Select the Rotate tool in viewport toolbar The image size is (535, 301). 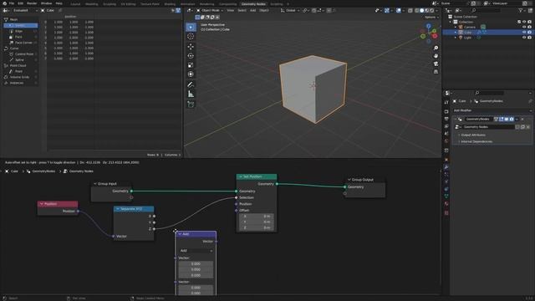pos(191,56)
